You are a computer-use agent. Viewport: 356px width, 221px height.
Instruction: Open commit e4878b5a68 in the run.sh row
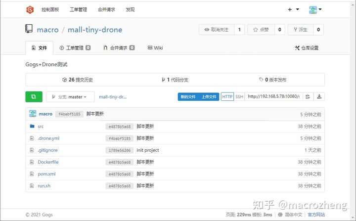coord(120,186)
